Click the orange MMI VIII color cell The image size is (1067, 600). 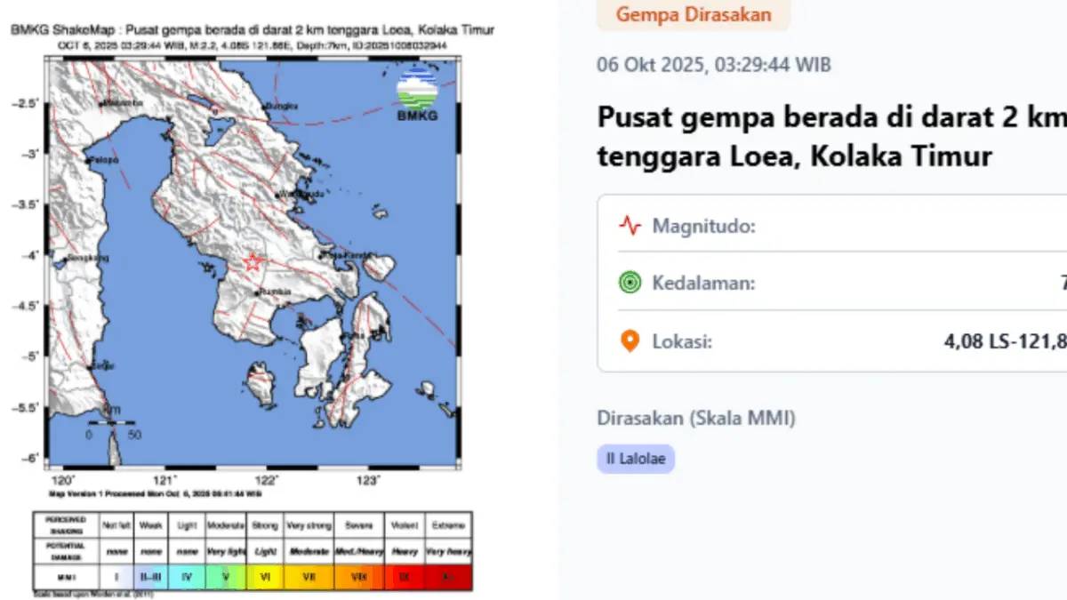point(358,577)
